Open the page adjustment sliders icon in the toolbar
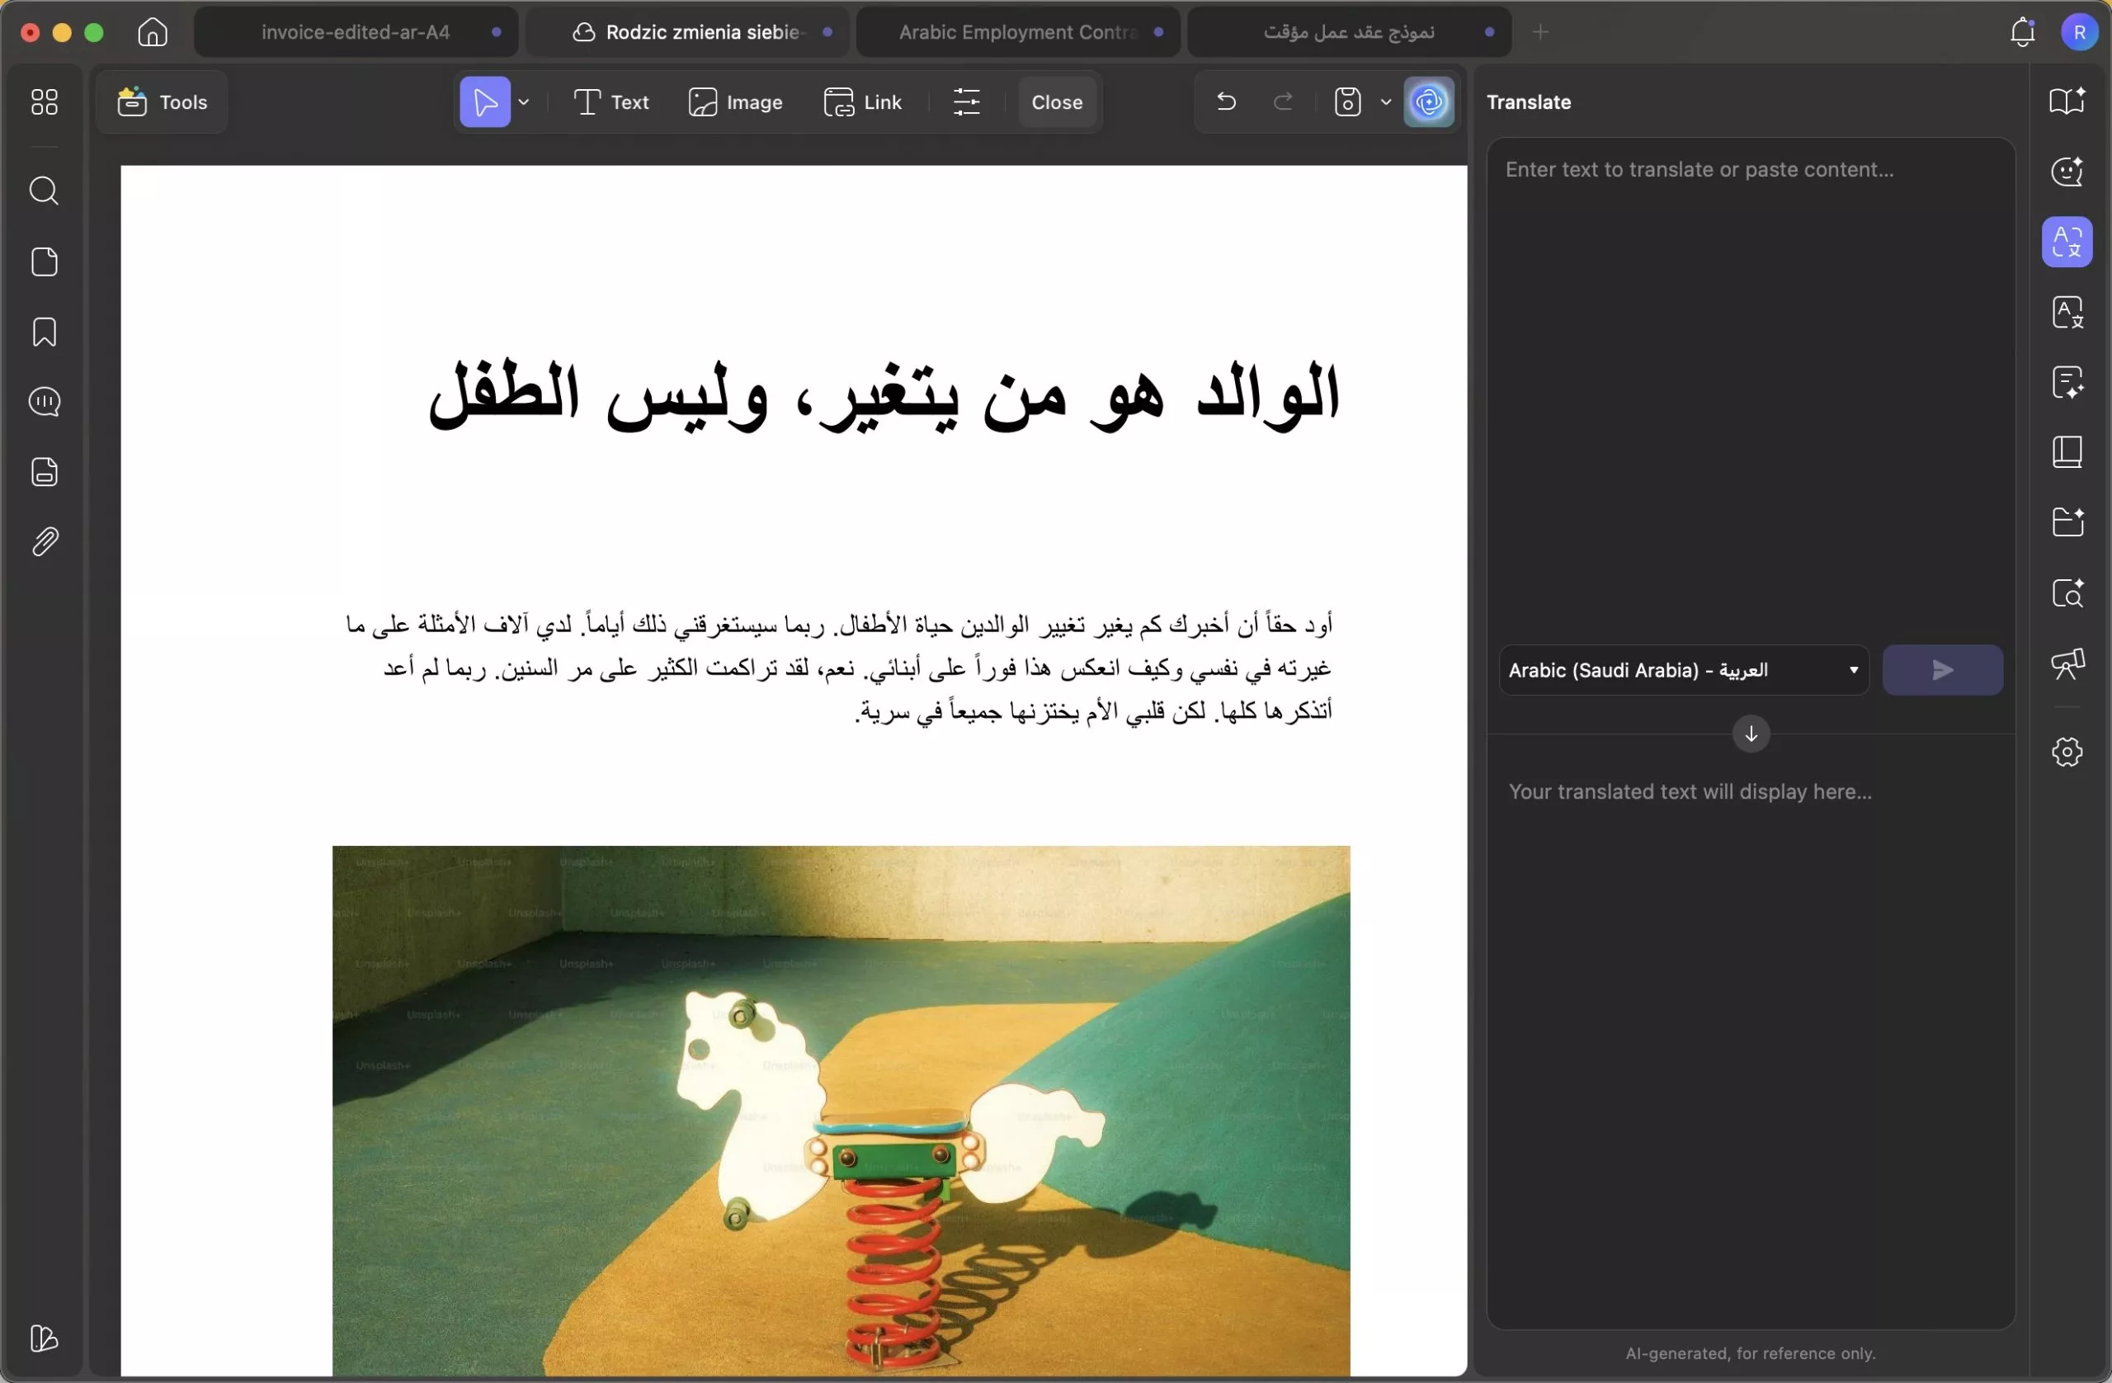2112x1383 pixels. tap(966, 101)
